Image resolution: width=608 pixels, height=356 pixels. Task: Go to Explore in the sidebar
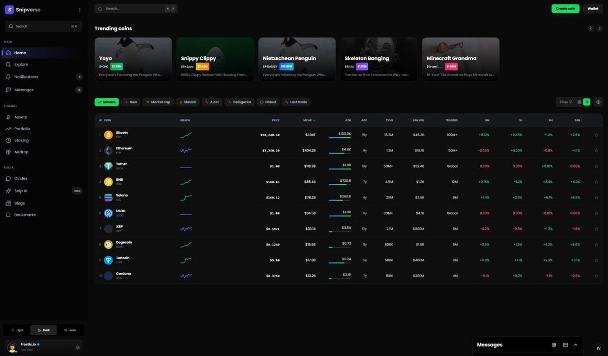coord(42,64)
